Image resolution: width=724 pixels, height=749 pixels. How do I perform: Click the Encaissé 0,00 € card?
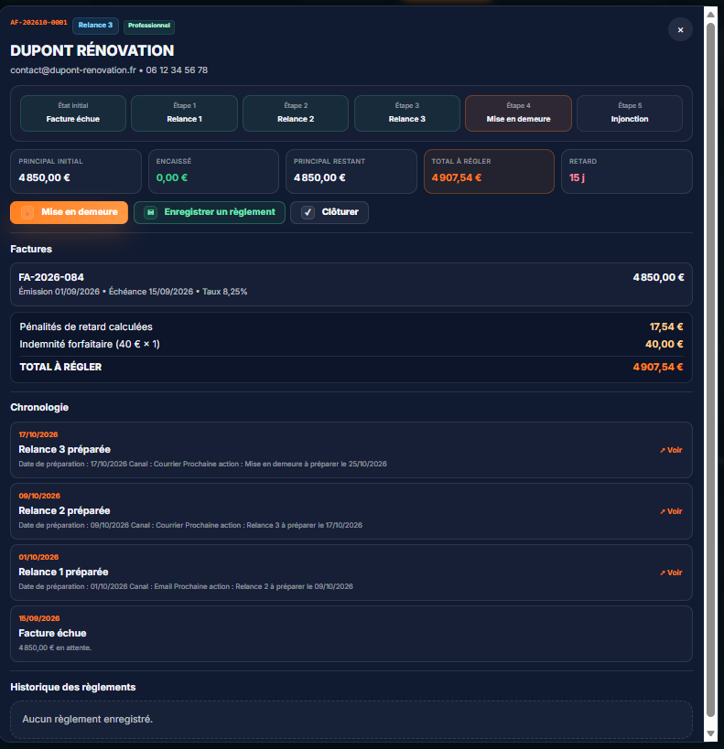tap(214, 172)
